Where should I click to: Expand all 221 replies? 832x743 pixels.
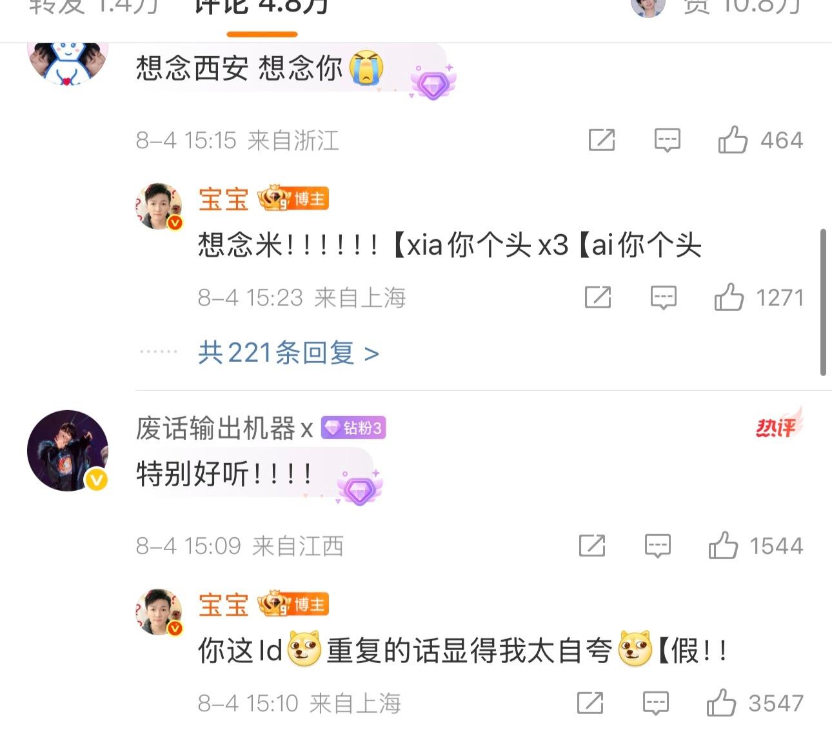coord(288,353)
